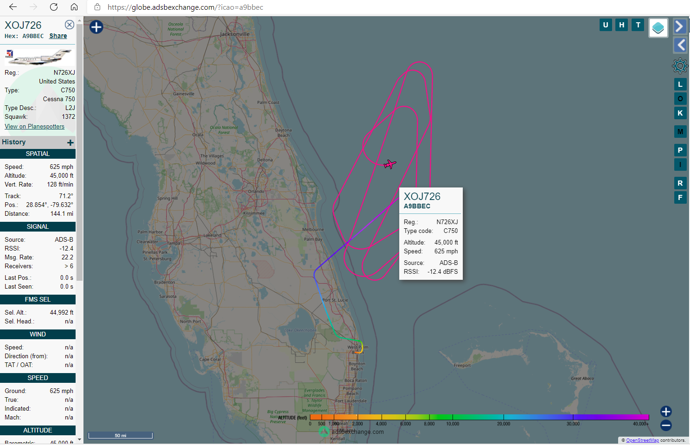Click the squawk value 1372

tap(68, 116)
